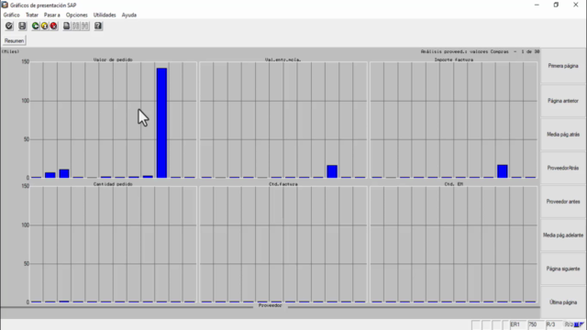Click the Importe factura chart title

pyautogui.click(x=454, y=60)
